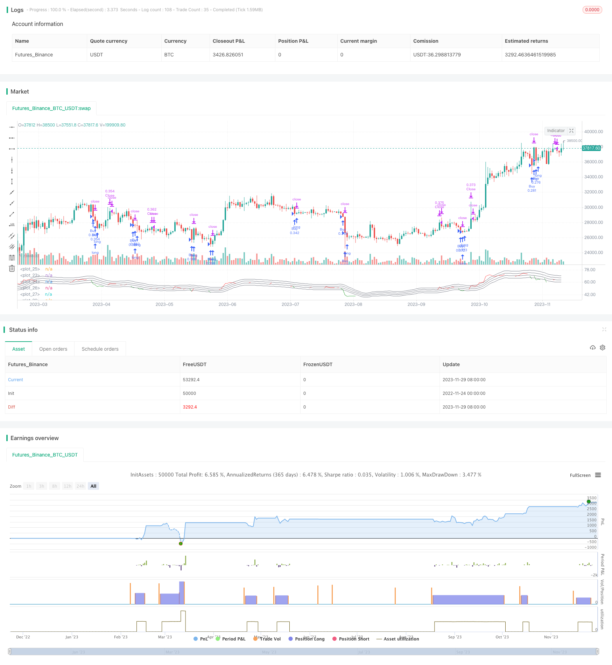Click the FullScreen button for earnings chart
The image size is (612, 665).
pyautogui.click(x=580, y=475)
